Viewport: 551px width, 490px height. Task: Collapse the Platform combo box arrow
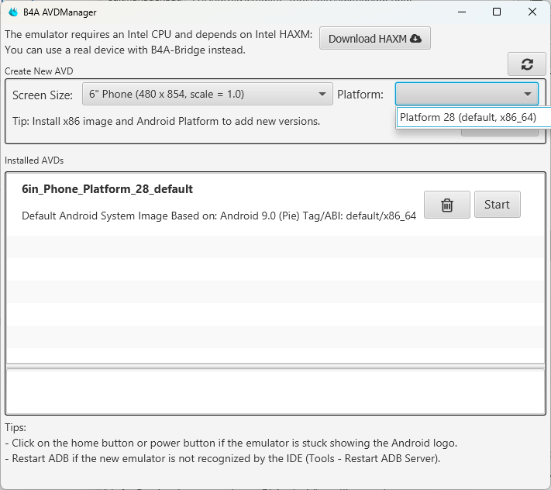[527, 95]
